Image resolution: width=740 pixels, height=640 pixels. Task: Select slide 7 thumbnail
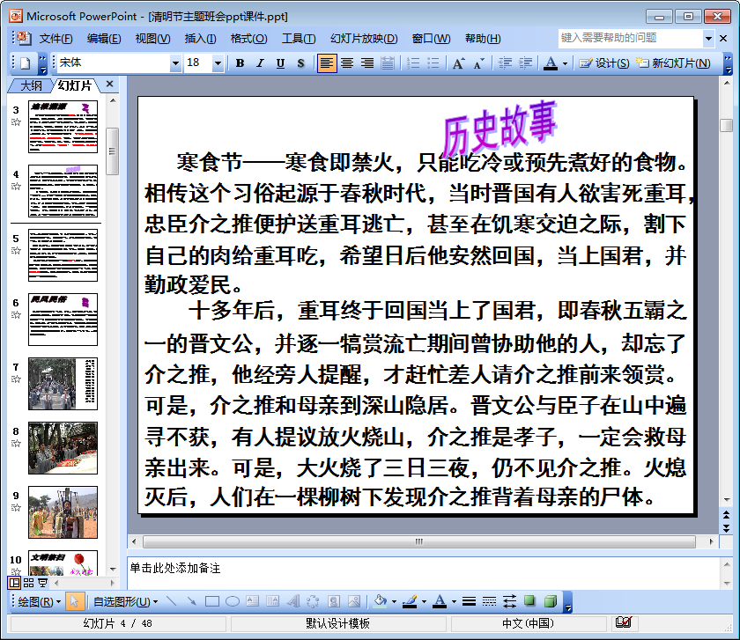[x=63, y=384]
